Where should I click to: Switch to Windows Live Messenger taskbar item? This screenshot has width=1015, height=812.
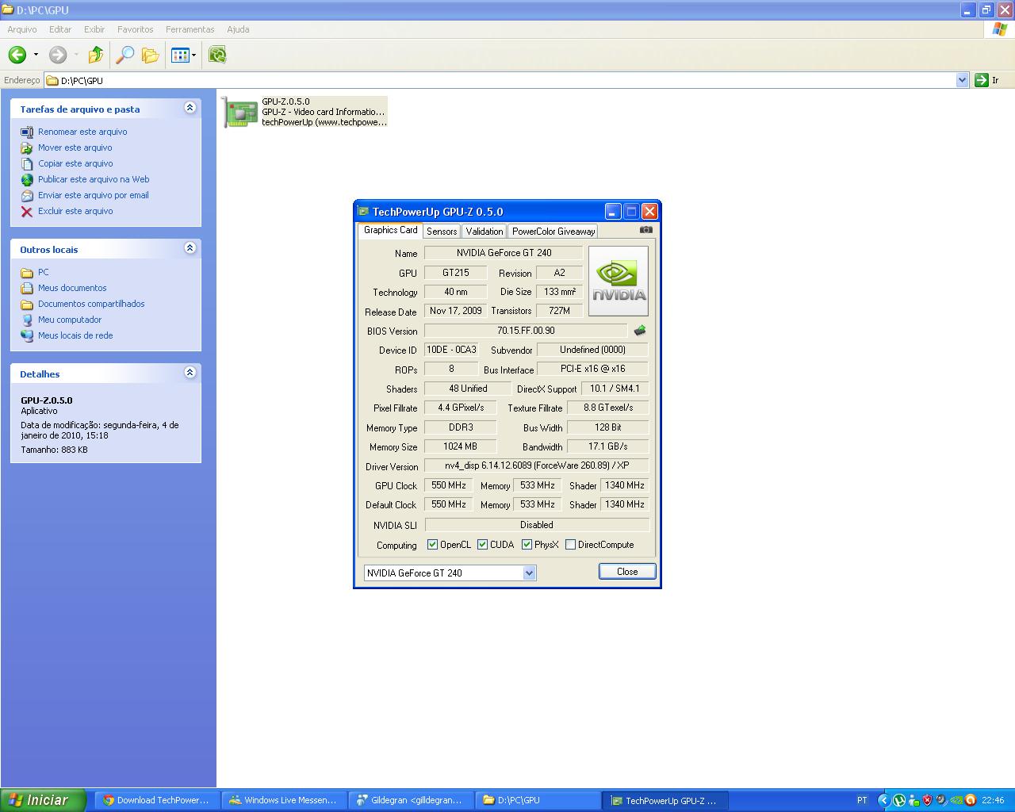285,800
